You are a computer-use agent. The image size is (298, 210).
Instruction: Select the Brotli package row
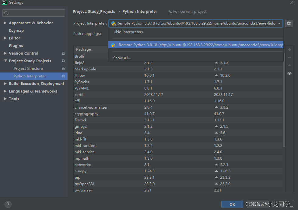click(91, 56)
